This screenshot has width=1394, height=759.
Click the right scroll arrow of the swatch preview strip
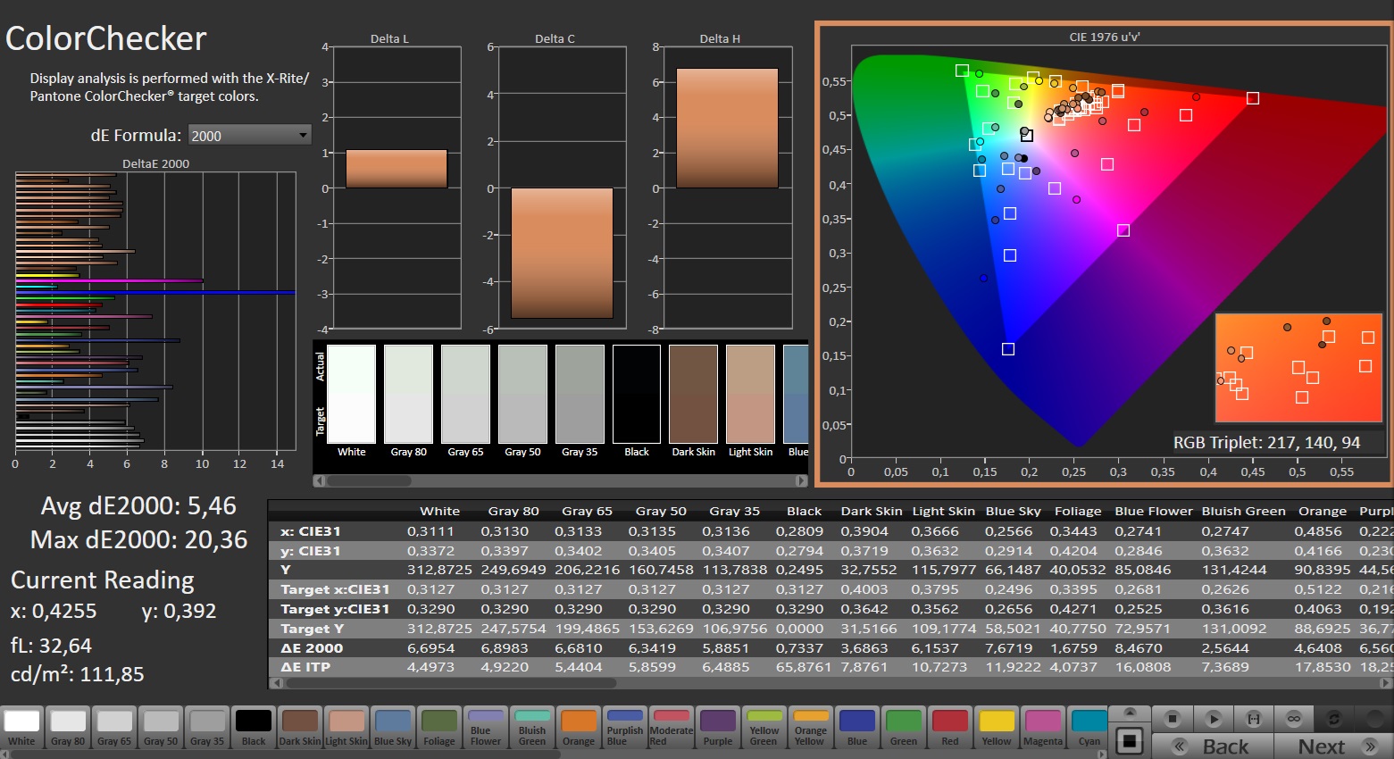pyautogui.click(x=801, y=480)
